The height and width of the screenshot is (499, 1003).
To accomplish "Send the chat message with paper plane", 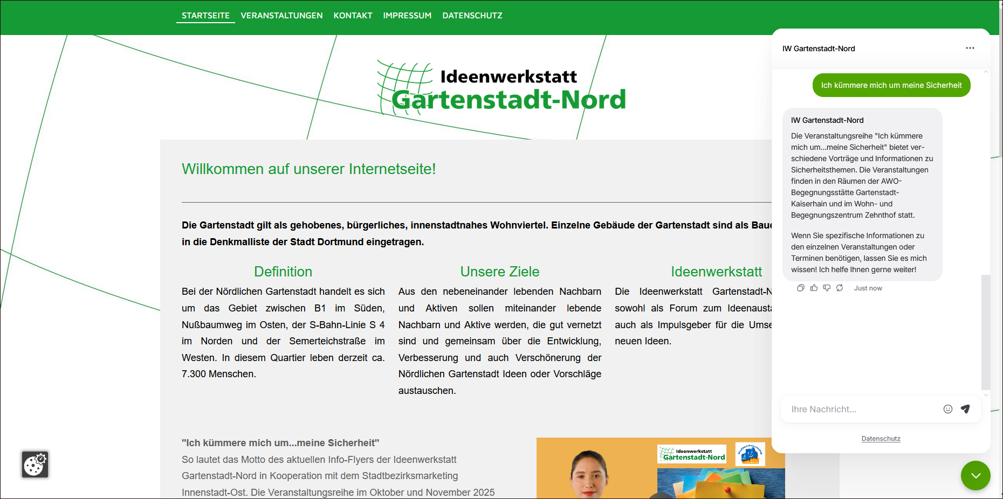I will [965, 409].
